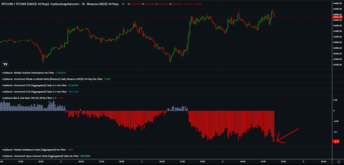344x165 pixels.
Task: Select the Anchored Whale vs Retail Delta legend
Action: pyautogui.click(x=52, y=79)
